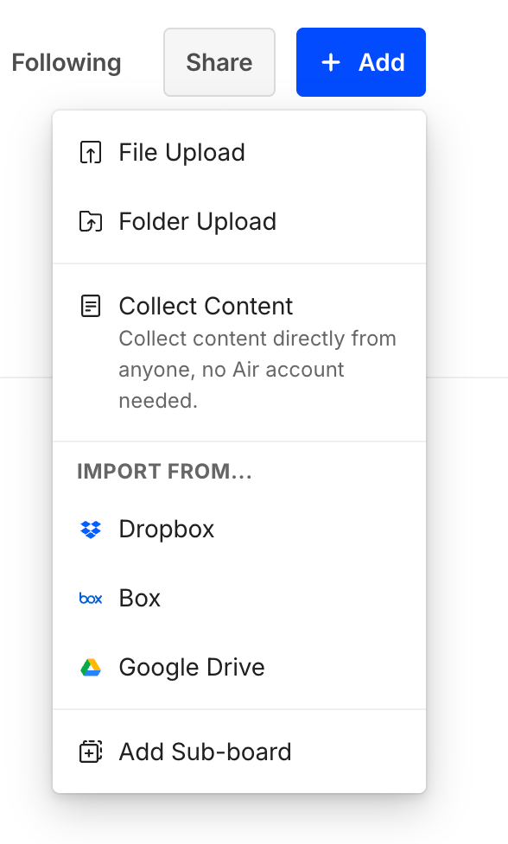The width and height of the screenshot is (508, 844).
Task: Import content from Dropbox
Action: pyautogui.click(x=166, y=529)
